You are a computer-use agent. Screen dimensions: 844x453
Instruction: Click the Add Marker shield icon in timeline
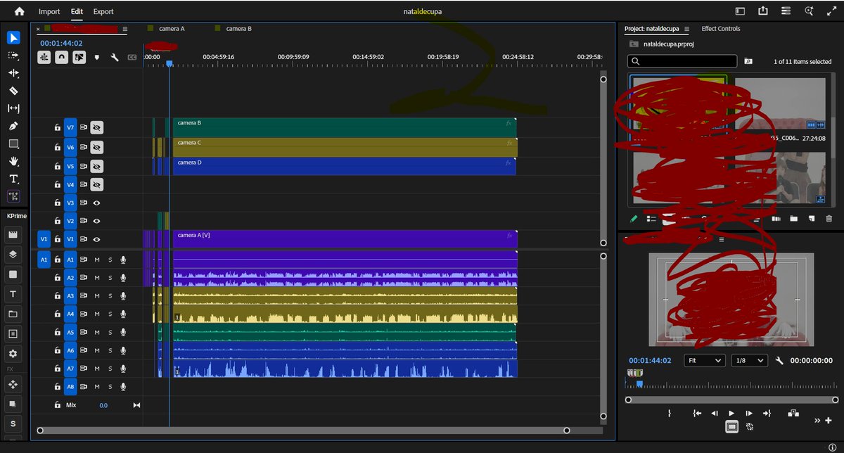click(97, 58)
